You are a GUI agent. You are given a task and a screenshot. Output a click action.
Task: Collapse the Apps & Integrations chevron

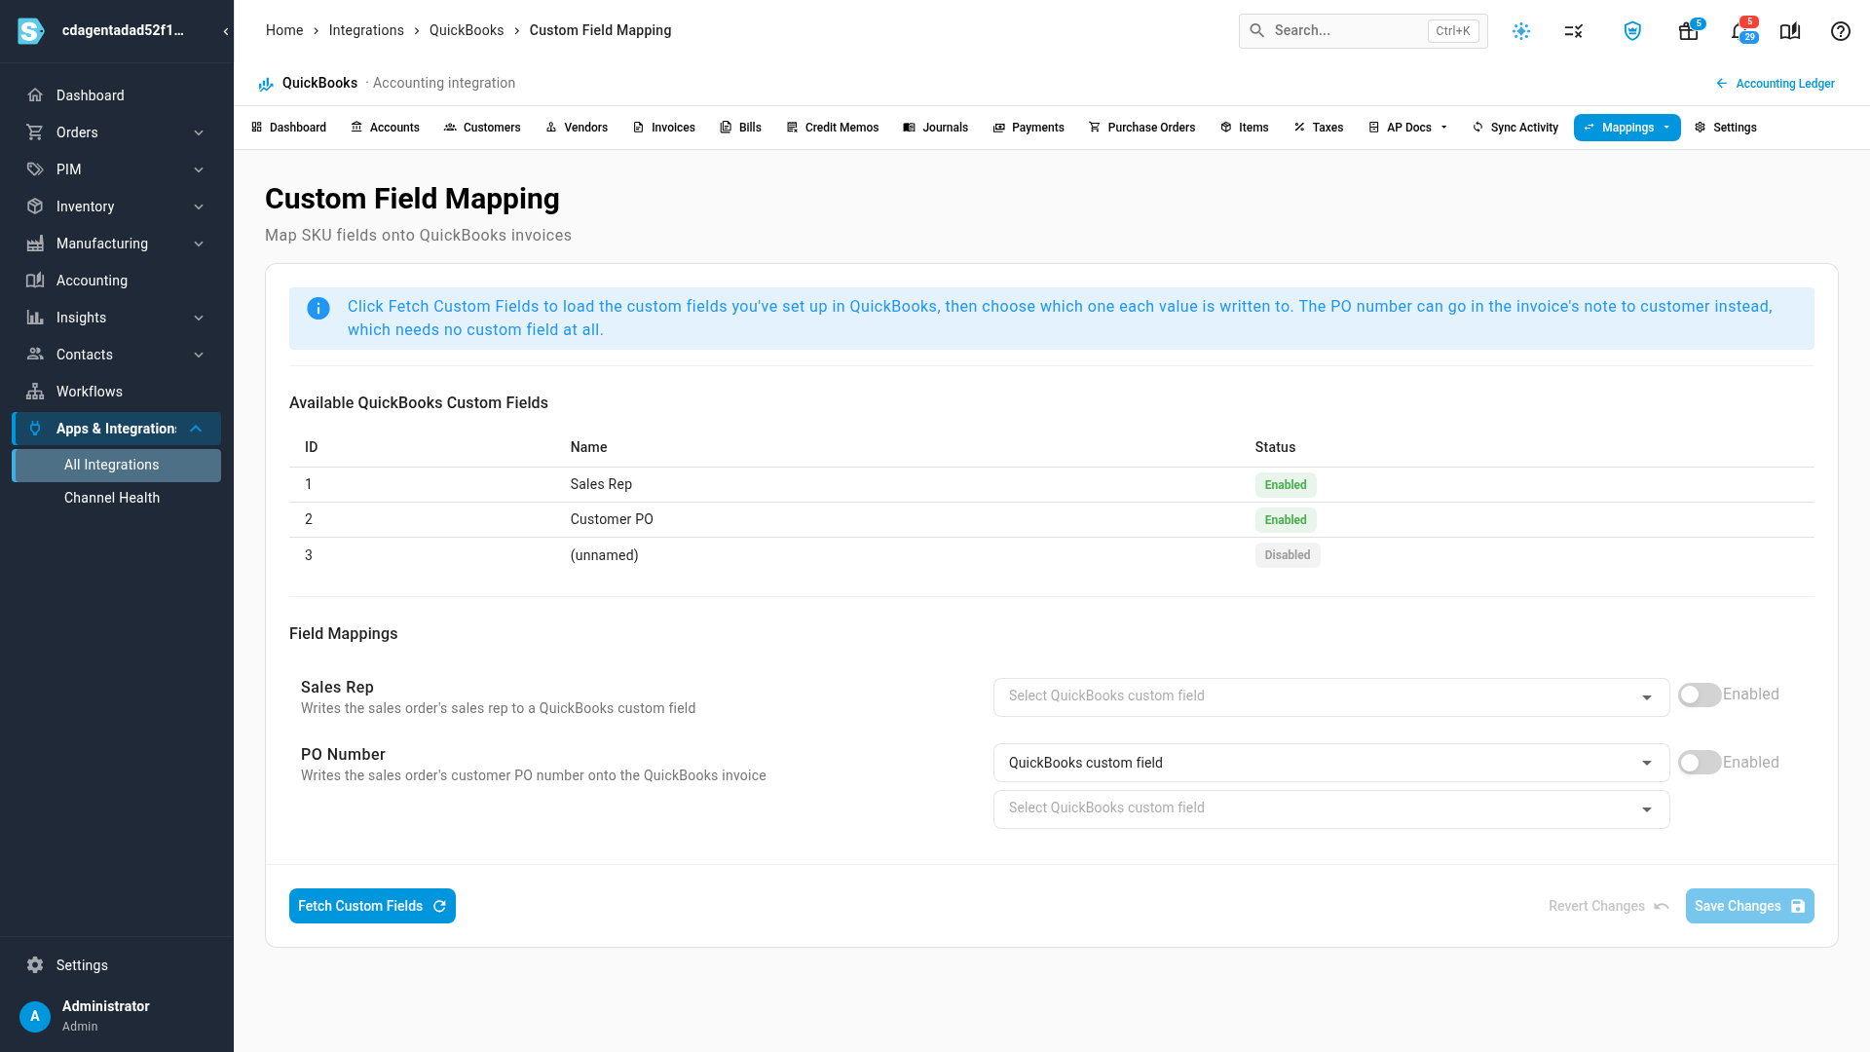pos(196,429)
